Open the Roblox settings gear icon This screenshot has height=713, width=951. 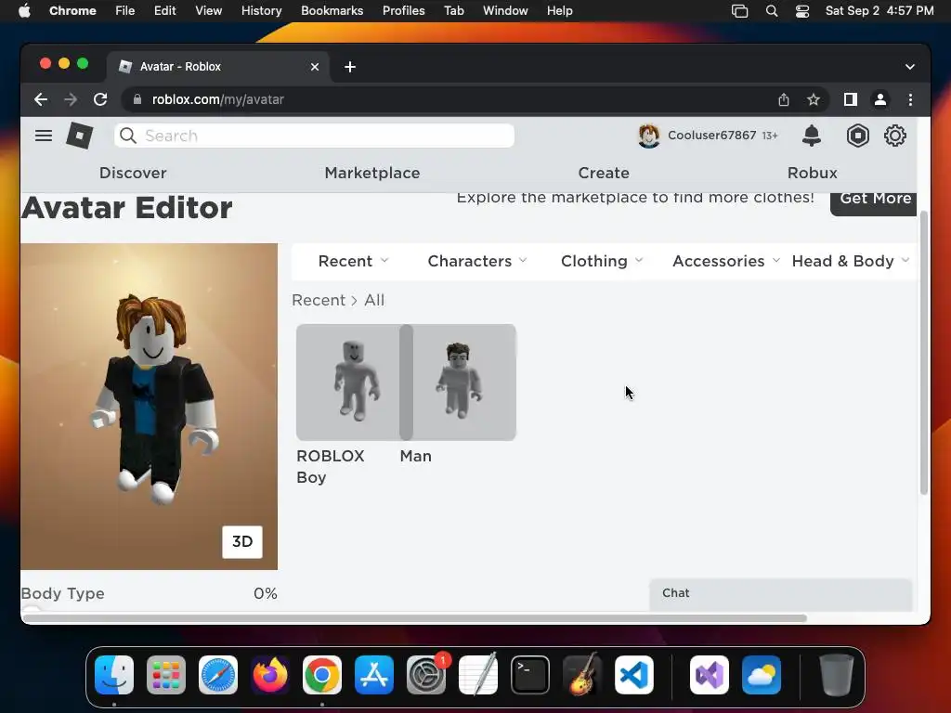pyautogui.click(x=894, y=136)
